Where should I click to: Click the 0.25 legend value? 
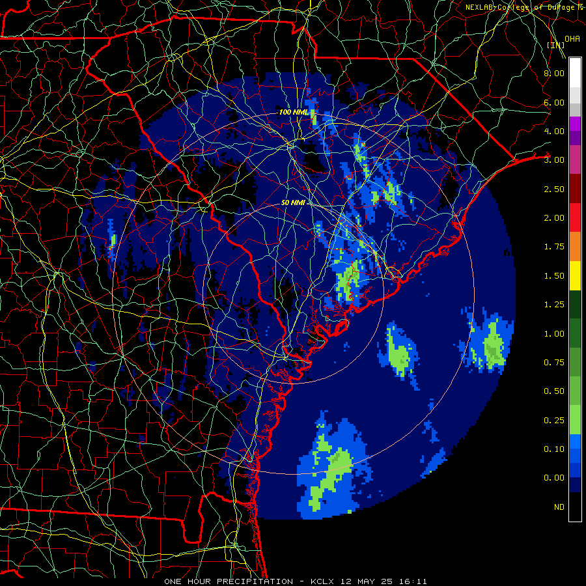tap(554, 421)
